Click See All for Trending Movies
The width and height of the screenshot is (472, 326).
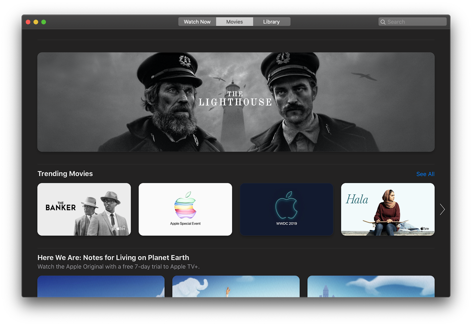425,174
